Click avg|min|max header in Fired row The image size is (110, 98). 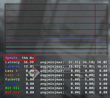pyautogui.click(x=52, y=84)
